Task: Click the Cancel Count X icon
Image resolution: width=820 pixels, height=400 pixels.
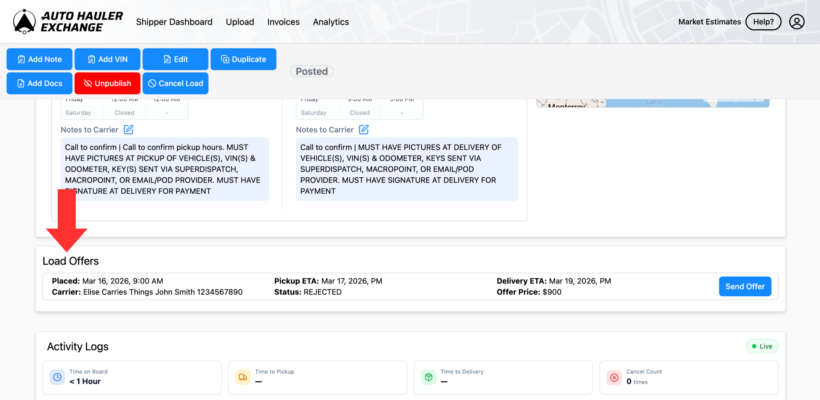Action: 614,377
